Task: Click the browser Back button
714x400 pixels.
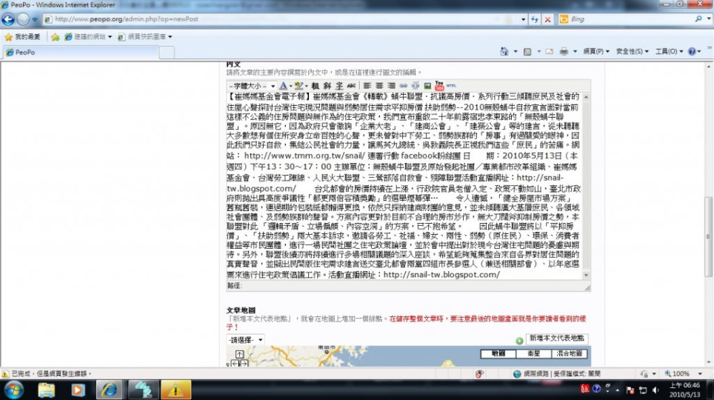Action: tap(10, 19)
